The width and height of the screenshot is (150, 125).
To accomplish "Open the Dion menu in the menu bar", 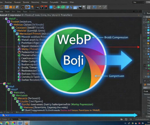I will pos(72,2).
